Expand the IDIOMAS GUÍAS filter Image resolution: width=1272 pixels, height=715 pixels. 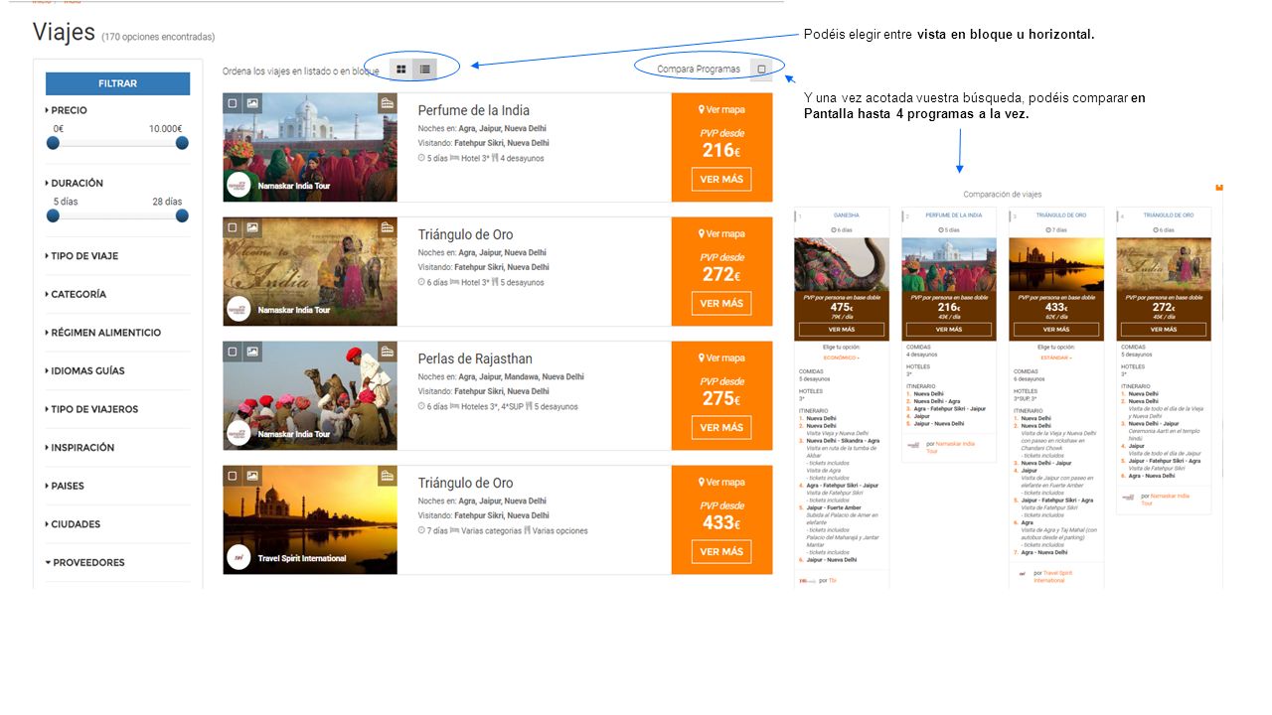click(x=85, y=370)
